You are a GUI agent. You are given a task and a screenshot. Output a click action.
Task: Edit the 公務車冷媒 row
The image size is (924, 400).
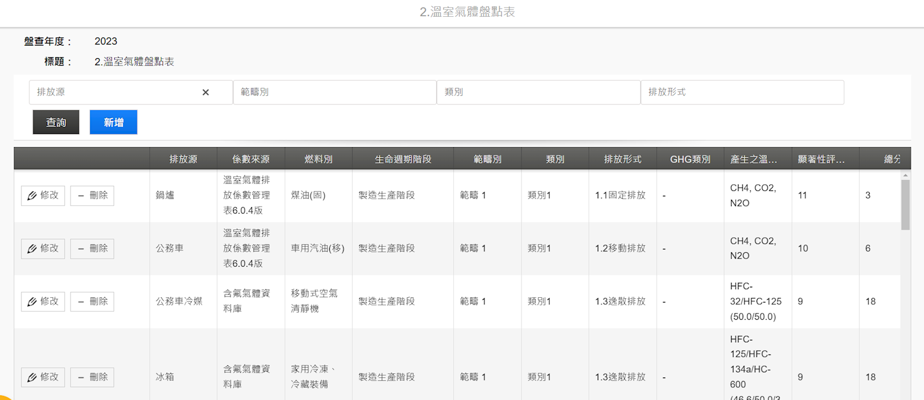[43, 302]
